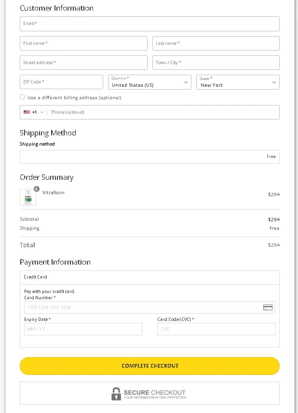298x413 pixels.
Task: Click the Town / City field
Action: coord(216,62)
